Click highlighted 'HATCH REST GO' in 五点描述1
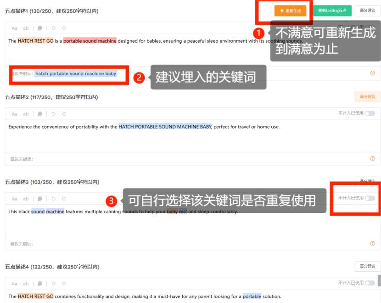The height and width of the screenshot is (303, 381). coord(35,41)
